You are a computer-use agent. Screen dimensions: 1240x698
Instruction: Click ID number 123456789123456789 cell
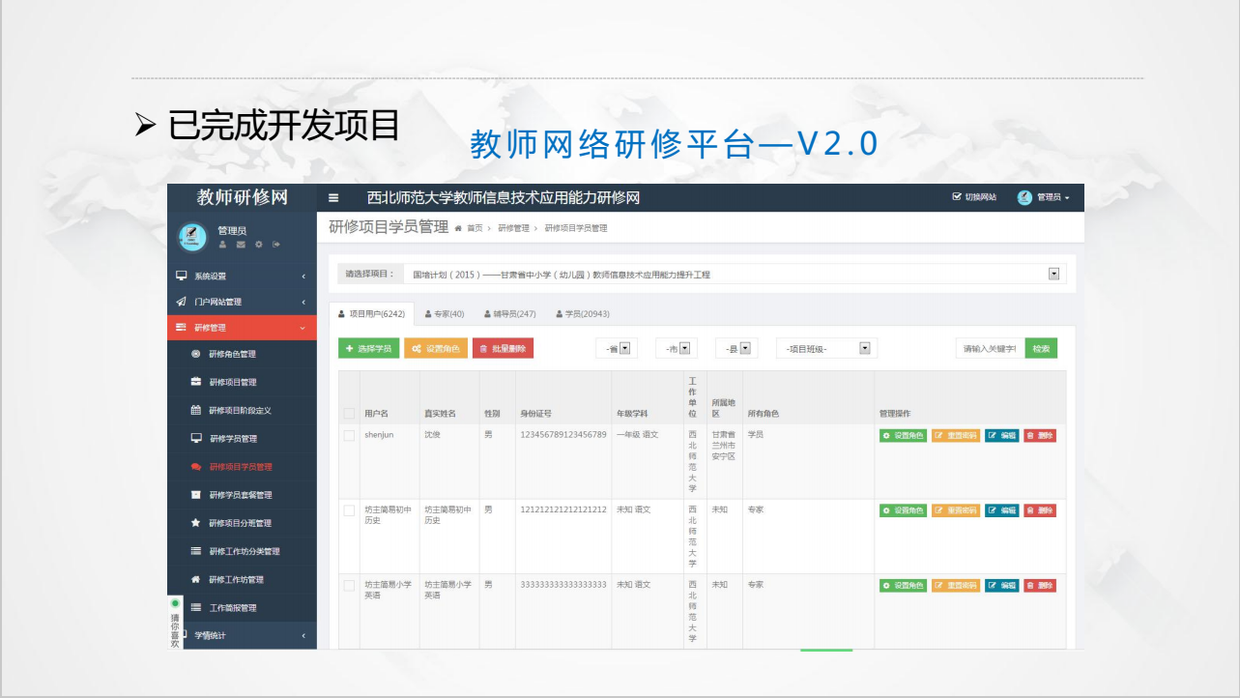[x=563, y=435]
